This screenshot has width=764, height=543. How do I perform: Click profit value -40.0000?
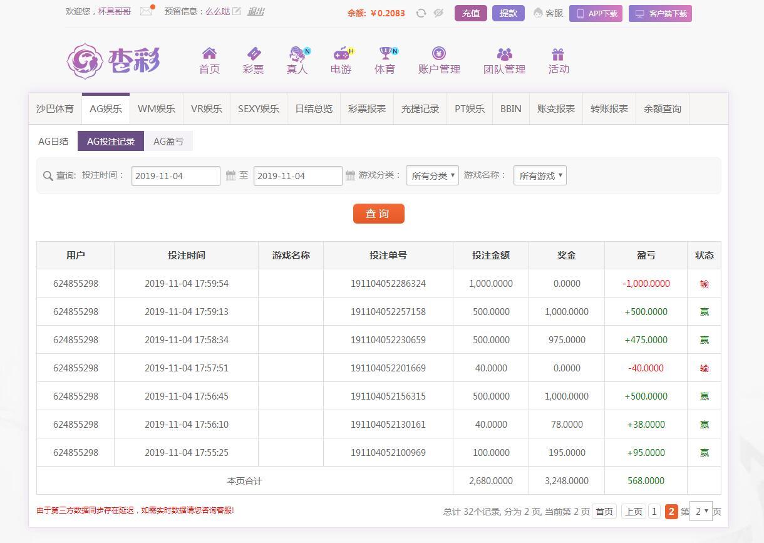[x=646, y=368]
